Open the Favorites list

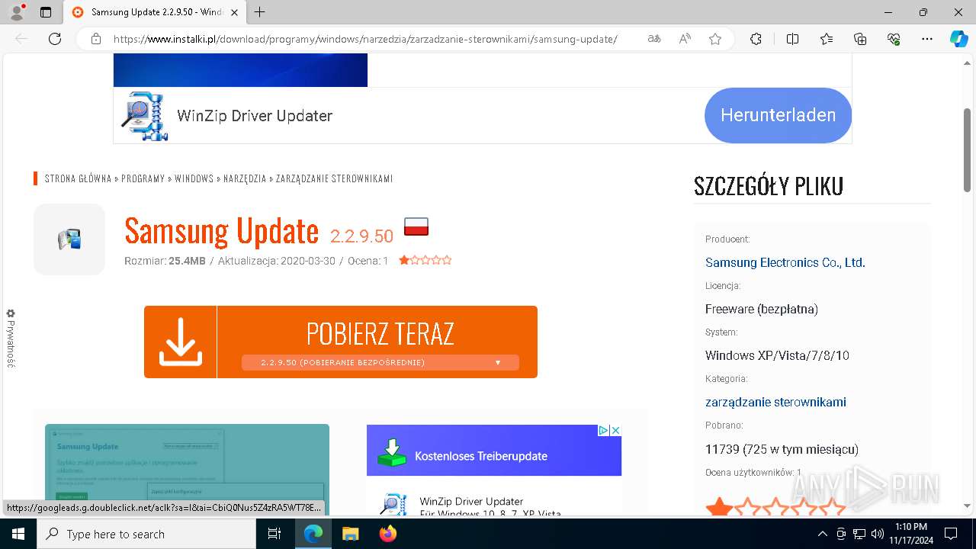[827, 39]
